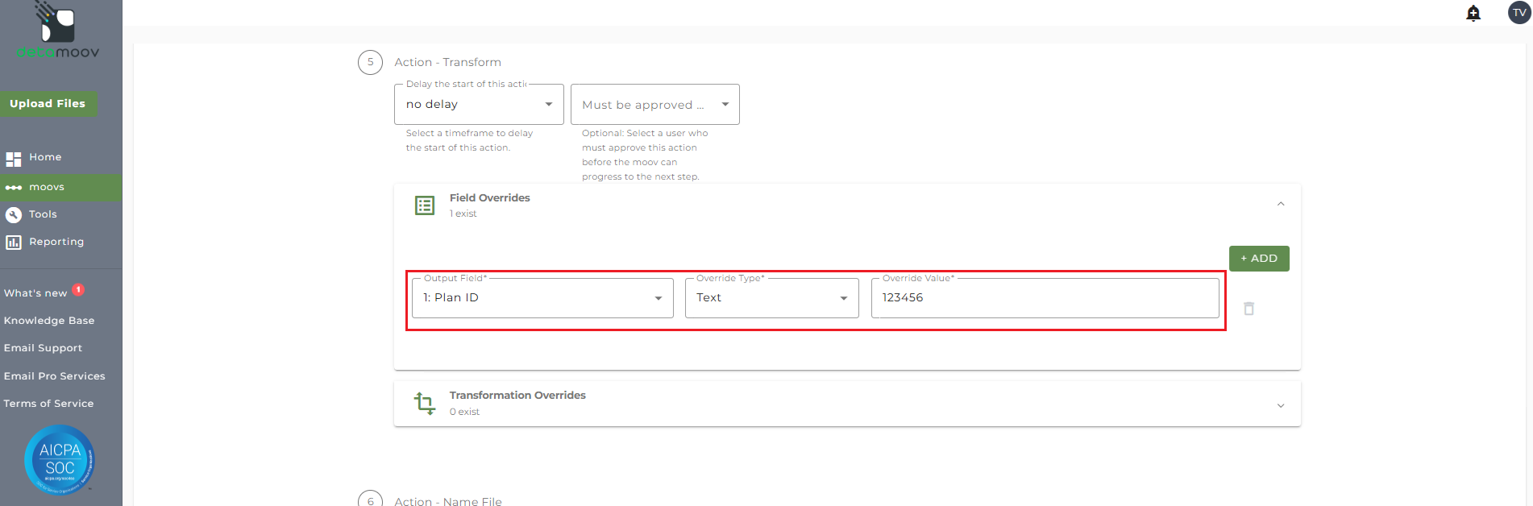The width and height of the screenshot is (1533, 506).
Task: Click the Upload Files button
Action: pos(48,104)
